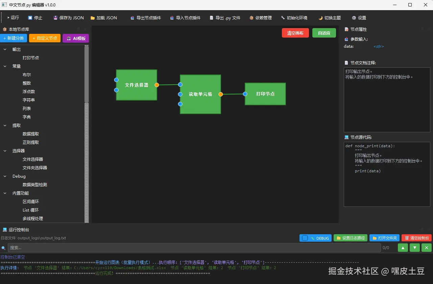Select the 整数 constant node
The height and width of the screenshot is (284, 433).
point(27,83)
